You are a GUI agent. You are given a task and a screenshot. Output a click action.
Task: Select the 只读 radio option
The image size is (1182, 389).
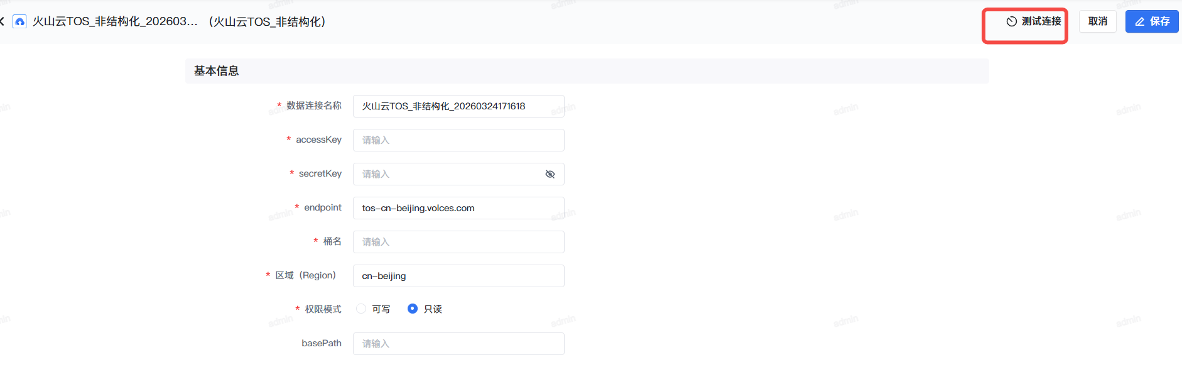[x=413, y=309]
